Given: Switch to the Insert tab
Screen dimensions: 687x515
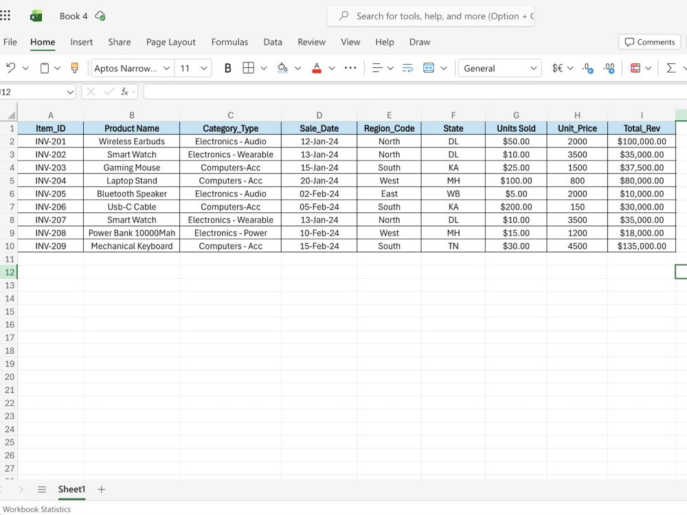Looking at the screenshot, I should click(82, 42).
